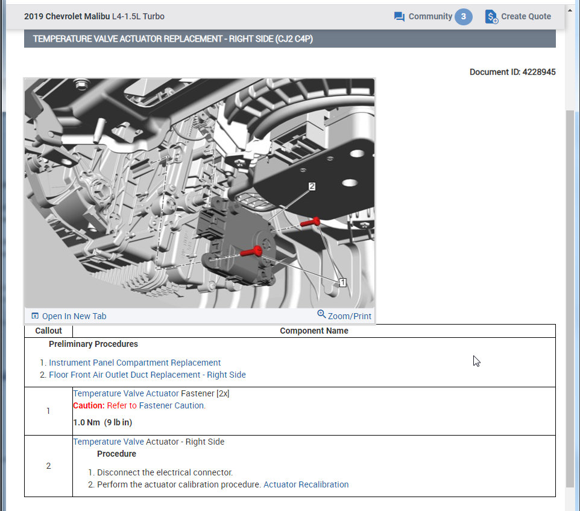Click the Open In New Tab icon
Image resolution: width=580 pixels, height=511 pixels.
tap(35, 316)
